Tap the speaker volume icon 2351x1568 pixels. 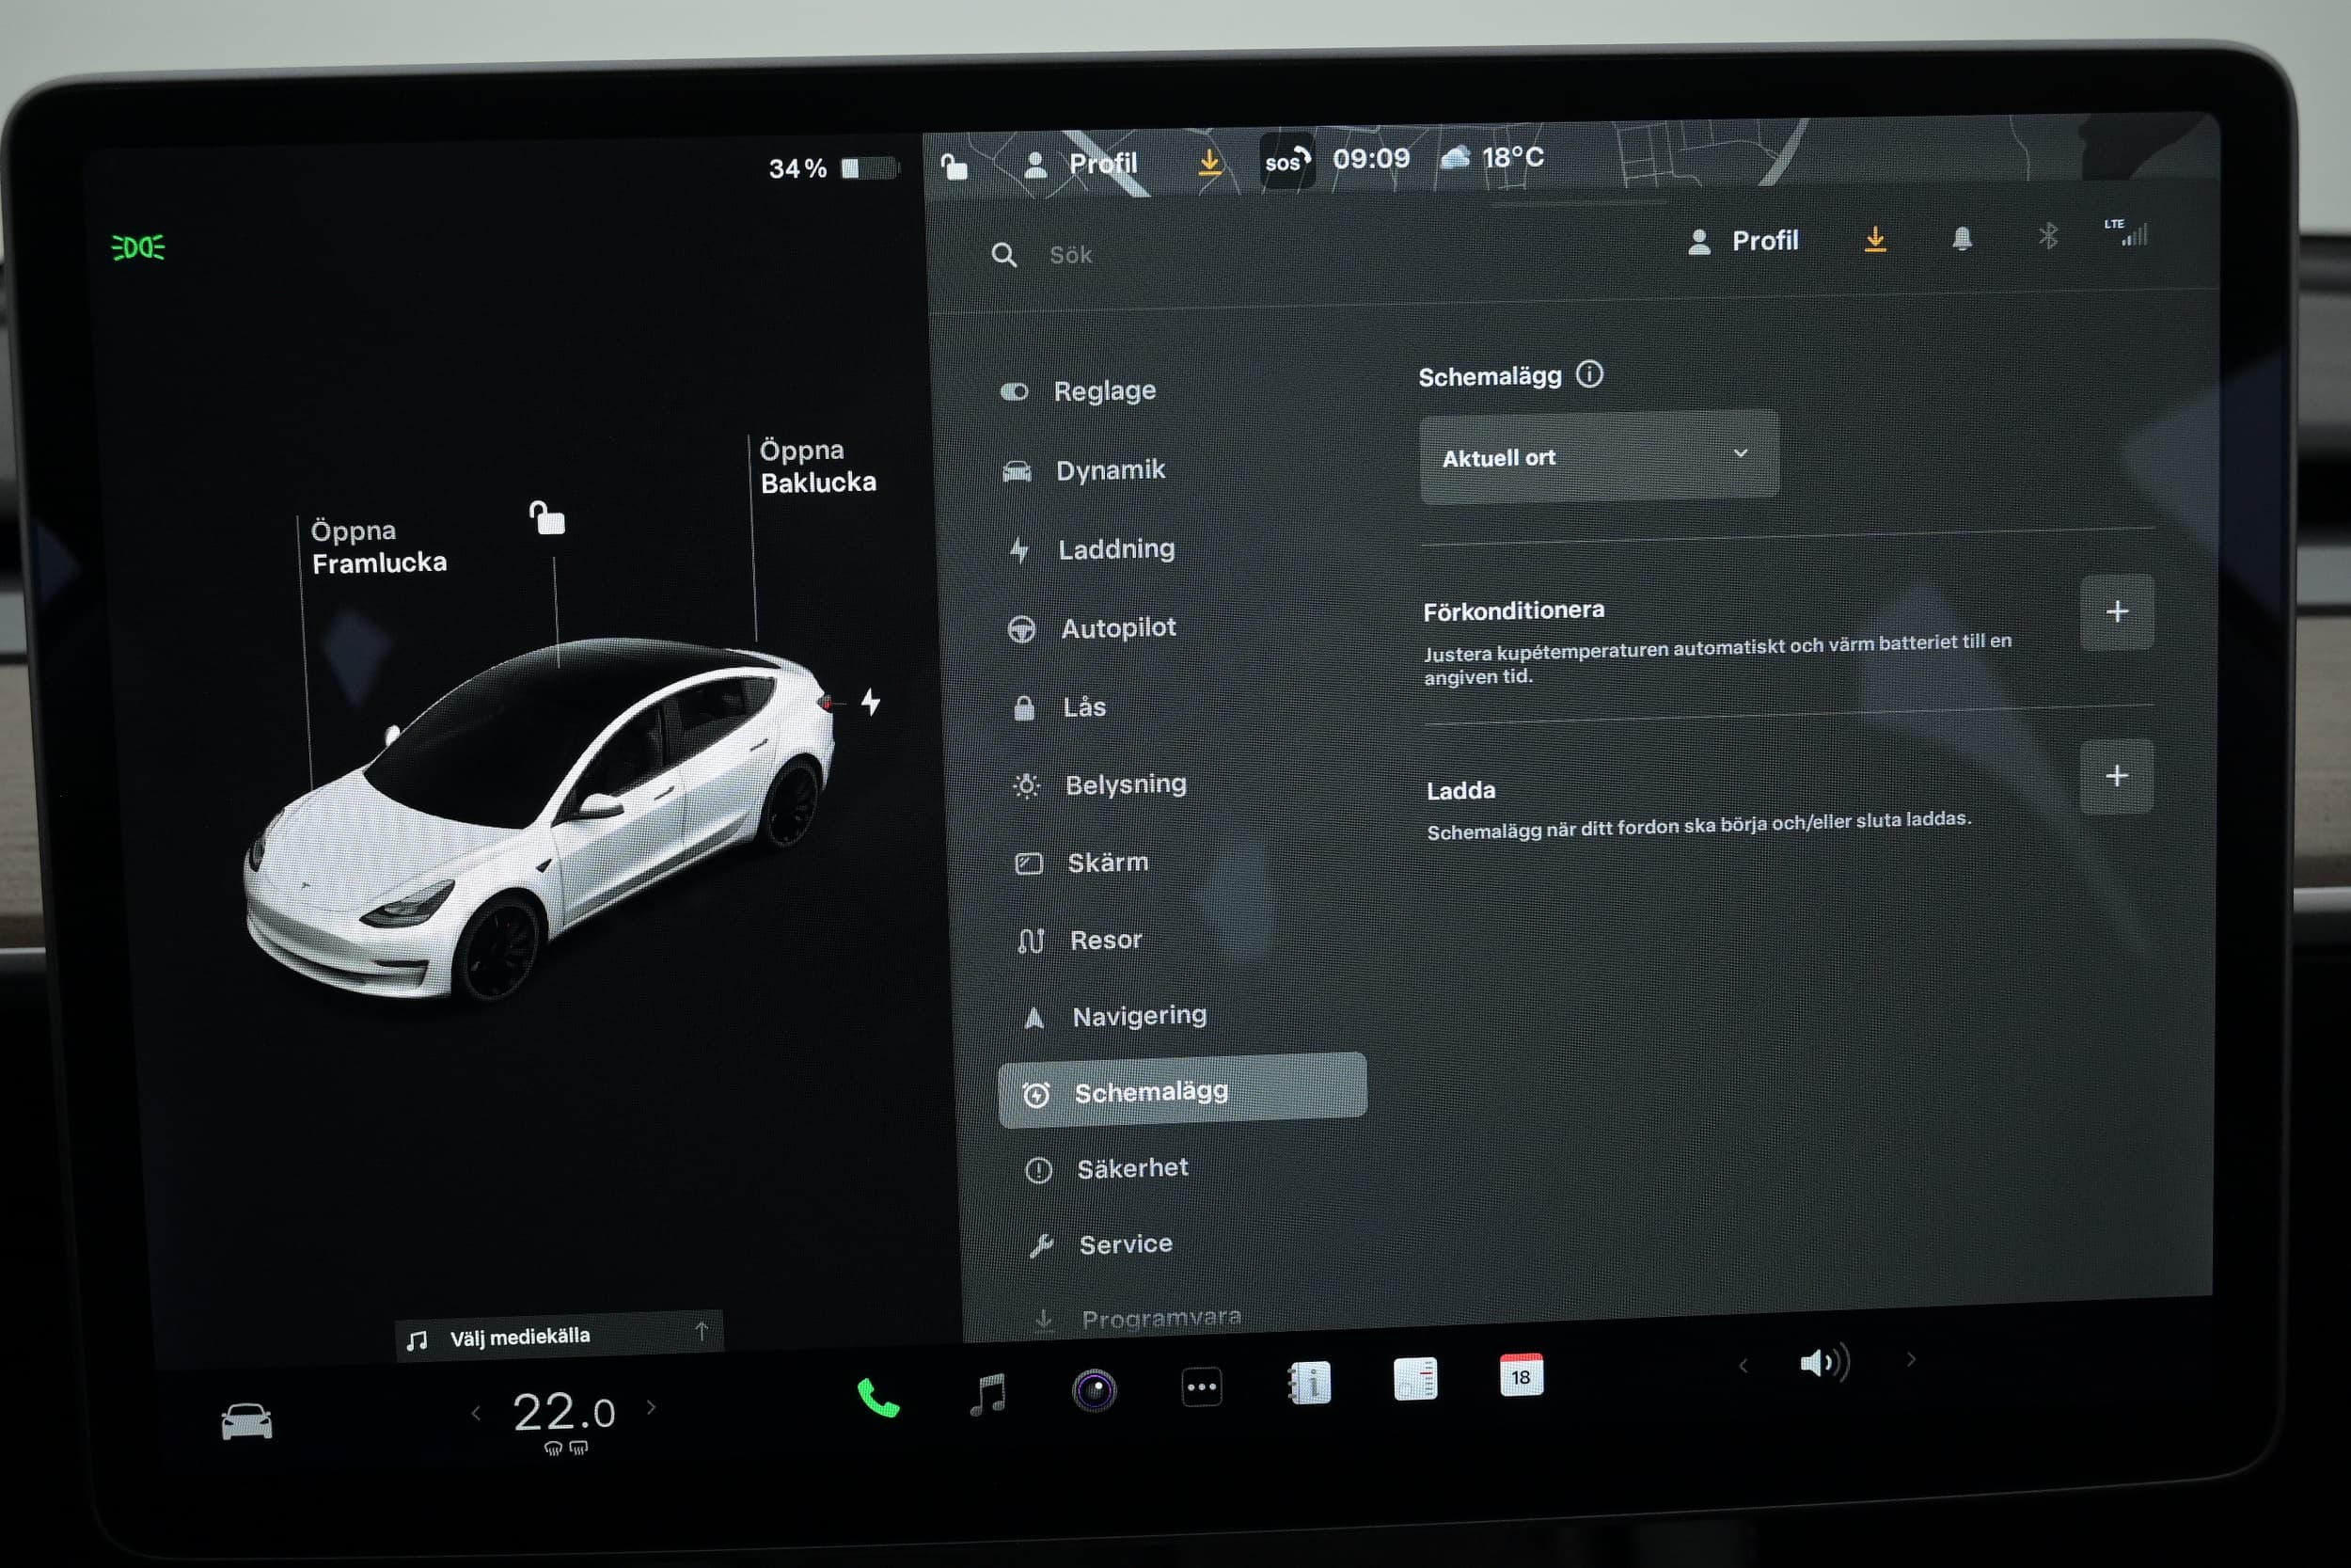pyautogui.click(x=1824, y=1362)
